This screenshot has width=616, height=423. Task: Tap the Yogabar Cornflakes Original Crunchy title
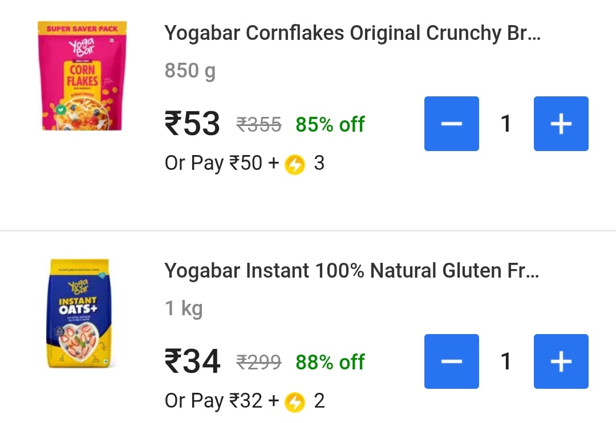pyautogui.click(x=352, y=33)
